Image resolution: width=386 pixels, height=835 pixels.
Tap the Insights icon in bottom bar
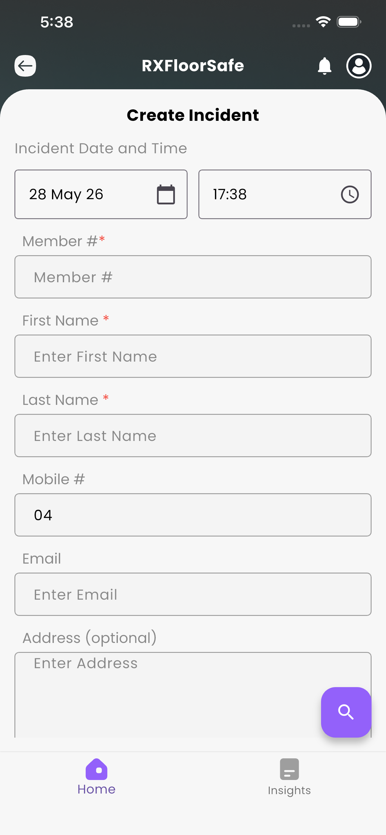pos(289,769)
